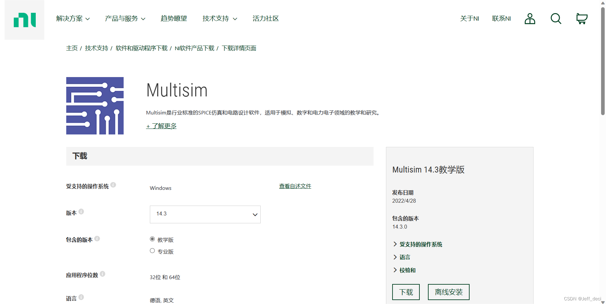Open the 查看自述文件 link
606x304 pixels.
click(295, 186)
